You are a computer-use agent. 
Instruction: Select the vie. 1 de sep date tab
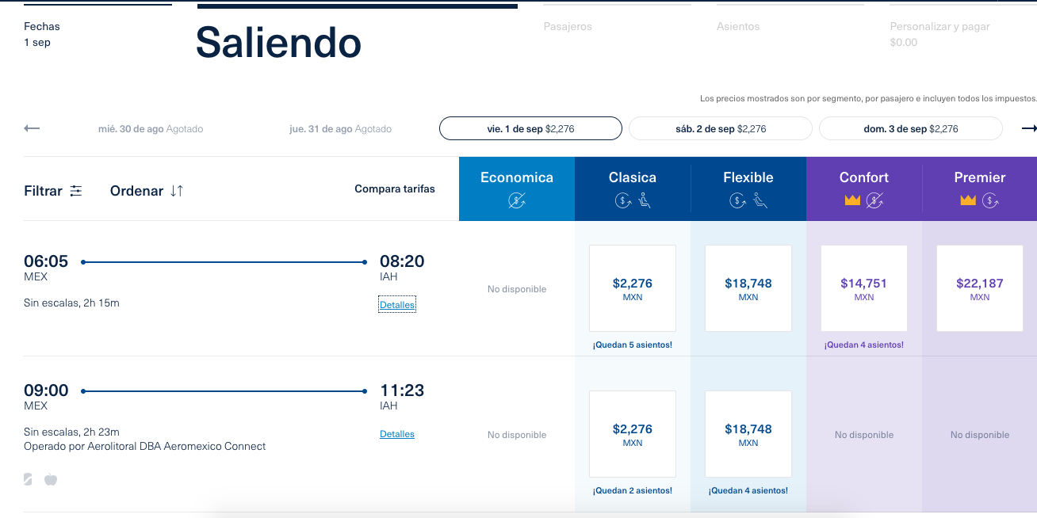[x=530, y=128]
